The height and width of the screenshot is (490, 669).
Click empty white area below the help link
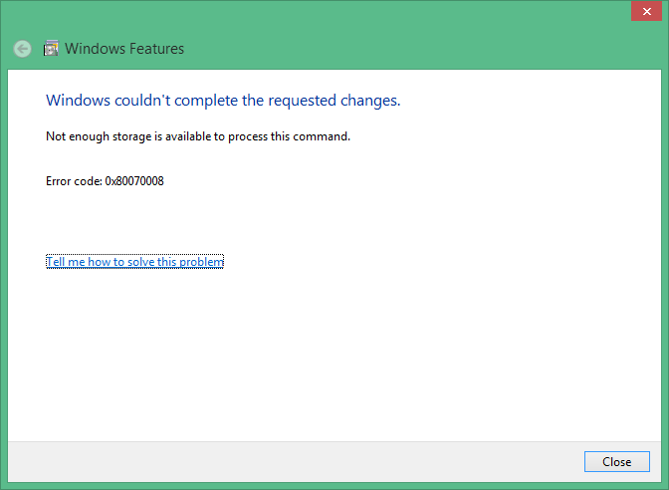coord(334,355)
